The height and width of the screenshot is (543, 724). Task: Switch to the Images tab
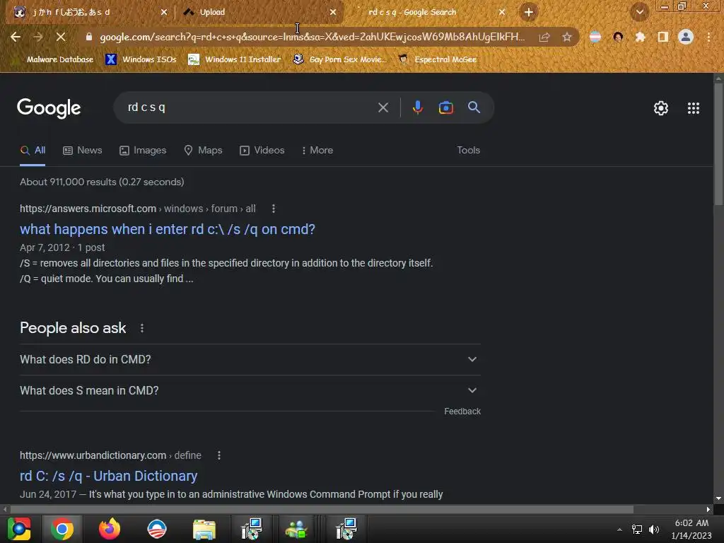coord(143,151)
